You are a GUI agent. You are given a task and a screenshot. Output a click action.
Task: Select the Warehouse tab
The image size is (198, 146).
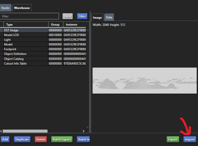[x=22, y=8]
